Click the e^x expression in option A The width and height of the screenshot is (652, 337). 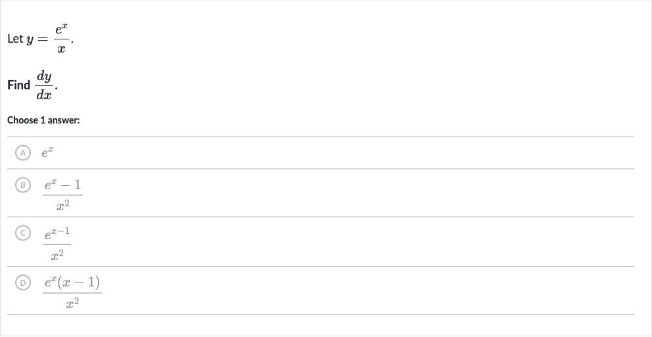[47, 152]
